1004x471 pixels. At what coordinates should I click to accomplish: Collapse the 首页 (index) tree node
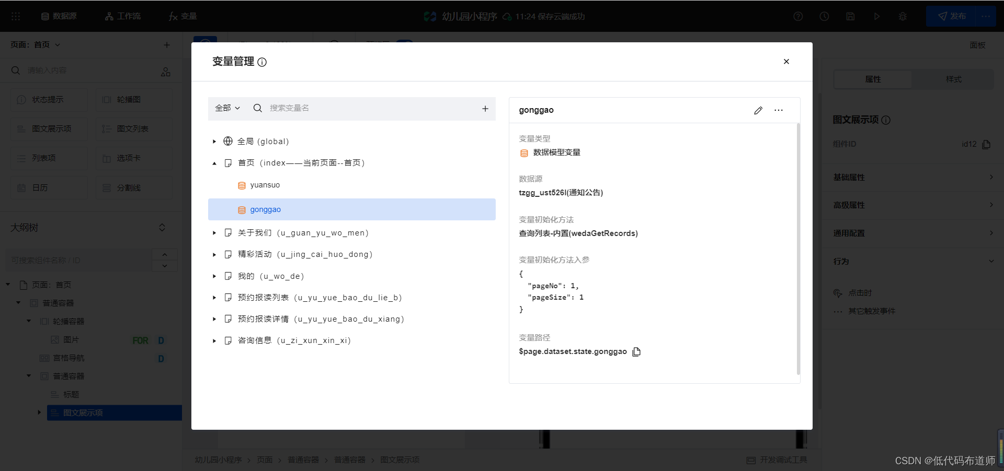[x=214, y=163]
